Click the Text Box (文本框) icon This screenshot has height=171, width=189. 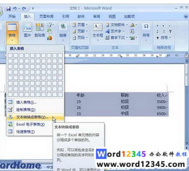pyautogui.click(x=98, y=27)
